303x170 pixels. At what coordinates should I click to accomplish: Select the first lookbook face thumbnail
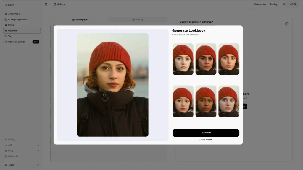pyautogui.click(x=183, y=59)
